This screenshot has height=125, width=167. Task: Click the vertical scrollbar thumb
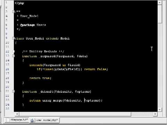pos(160,14)
